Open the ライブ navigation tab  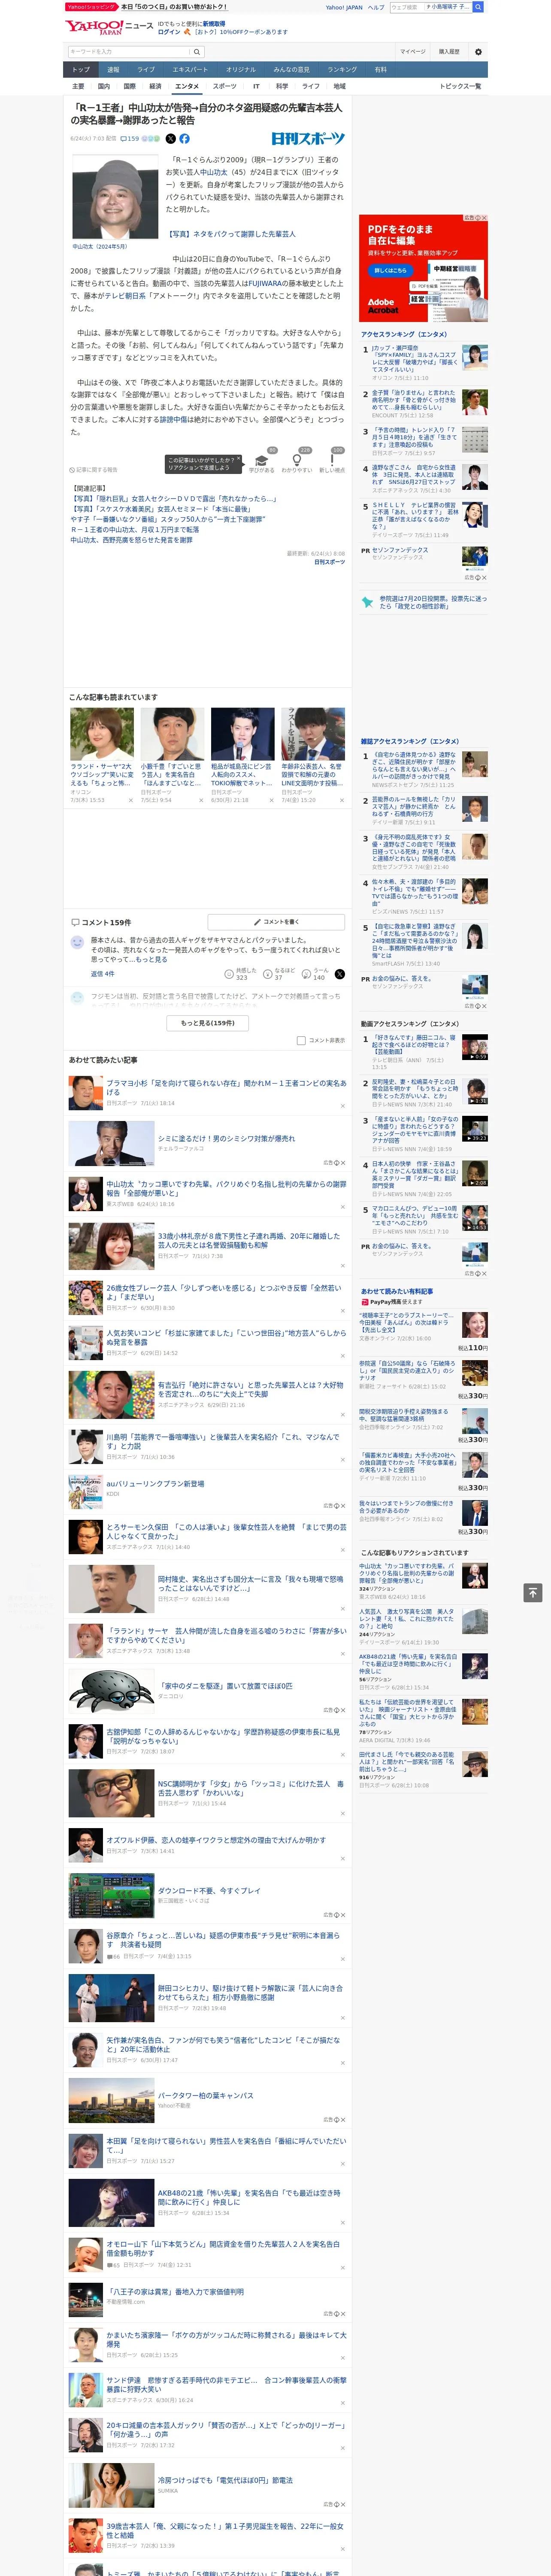click(146, 69)
